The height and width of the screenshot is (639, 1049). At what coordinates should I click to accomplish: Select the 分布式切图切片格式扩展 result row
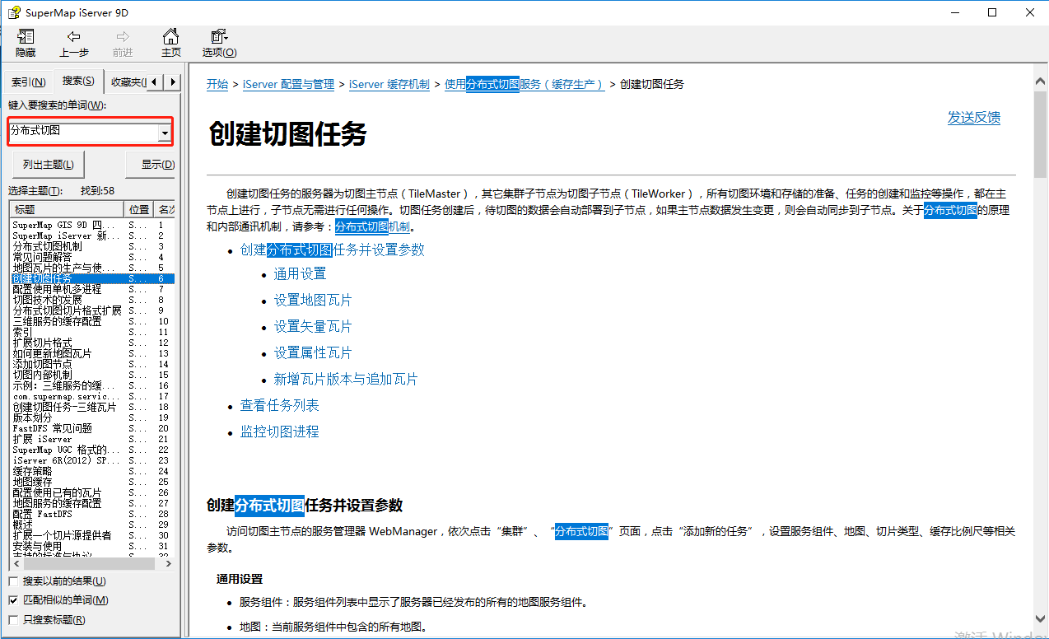coord(92,310)
